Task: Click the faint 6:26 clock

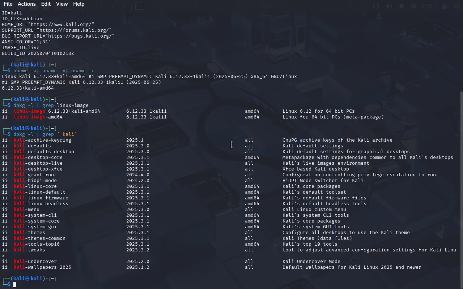Action: [427, 6]
